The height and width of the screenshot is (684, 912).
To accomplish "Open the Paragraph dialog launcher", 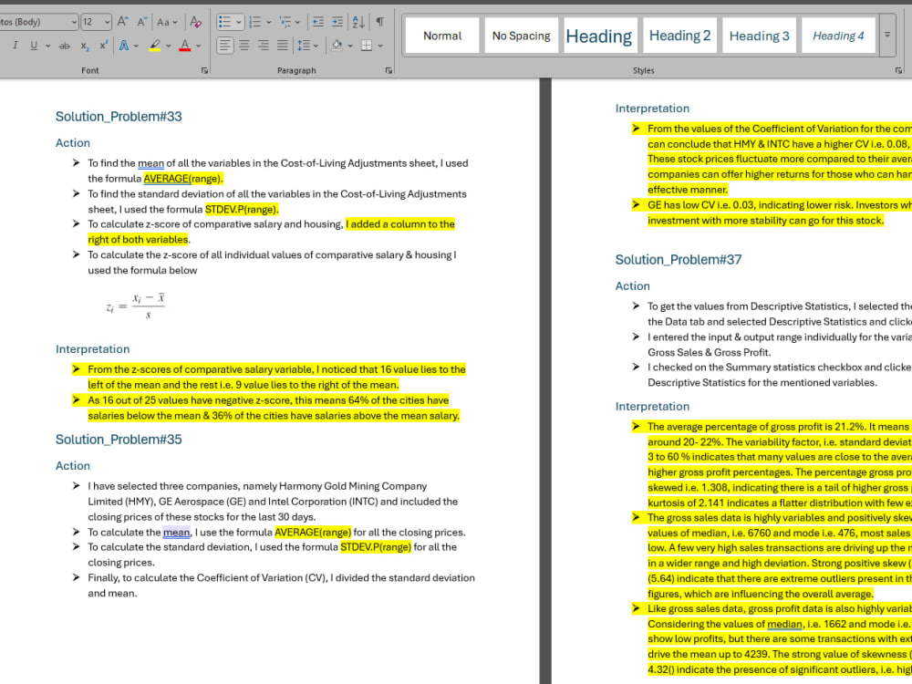I will [389, 70].
